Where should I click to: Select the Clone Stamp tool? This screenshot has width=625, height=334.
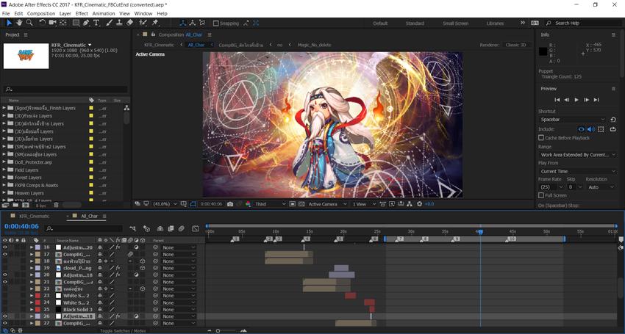coord(119,23)
